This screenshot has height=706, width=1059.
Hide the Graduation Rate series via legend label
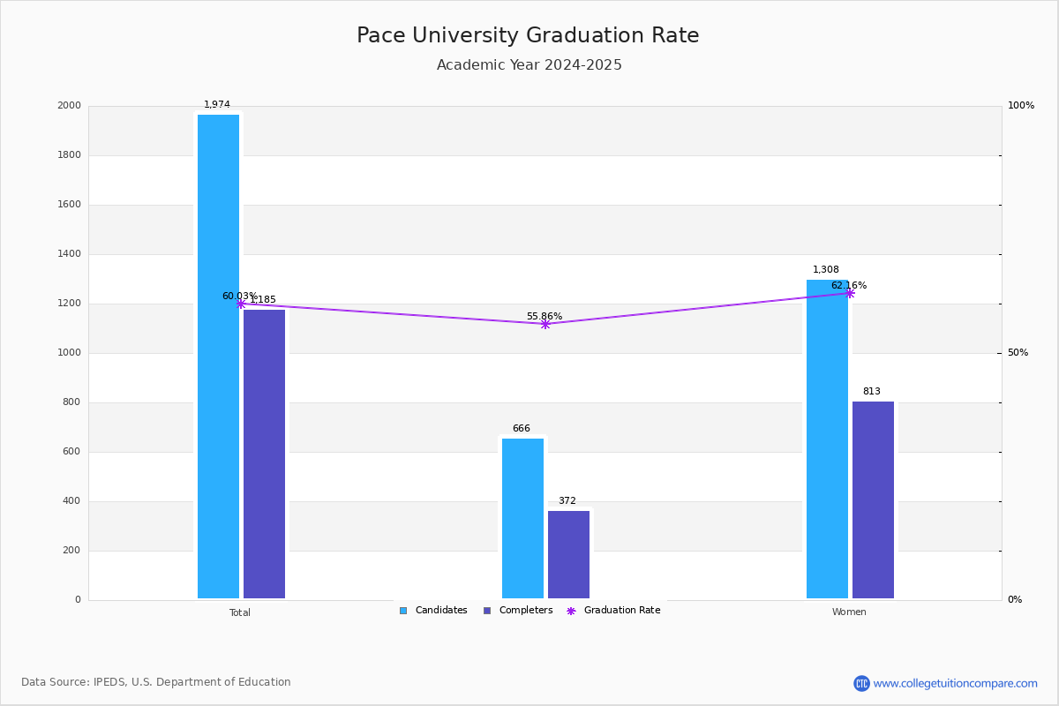[x=621, y=611]
